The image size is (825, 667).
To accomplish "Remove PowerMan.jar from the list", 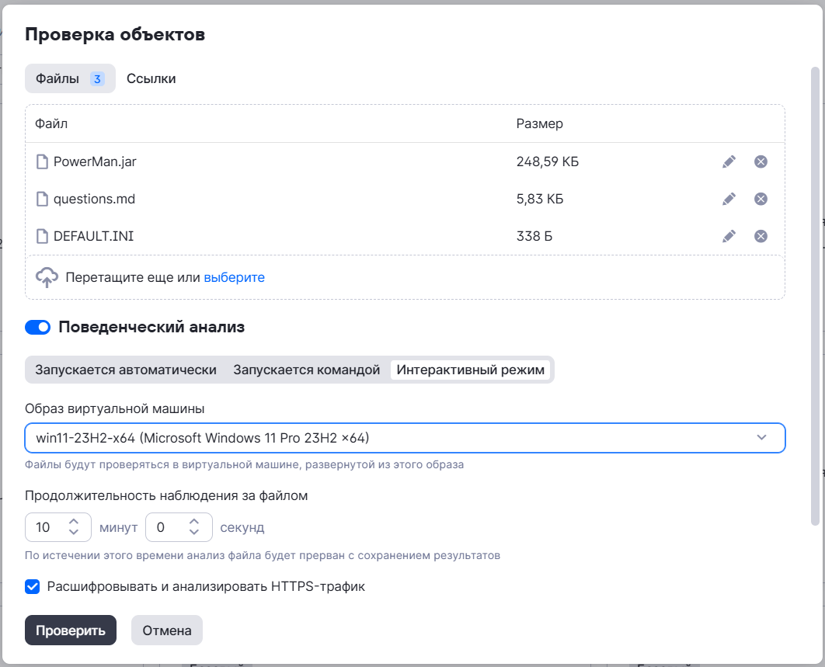I will 761,162.
